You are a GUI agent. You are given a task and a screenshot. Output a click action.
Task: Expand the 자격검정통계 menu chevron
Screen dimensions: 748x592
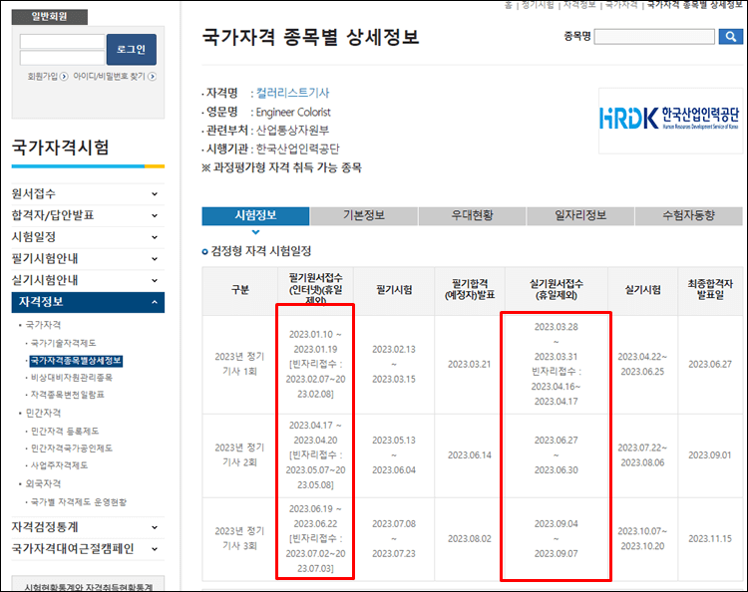(155, 527)
